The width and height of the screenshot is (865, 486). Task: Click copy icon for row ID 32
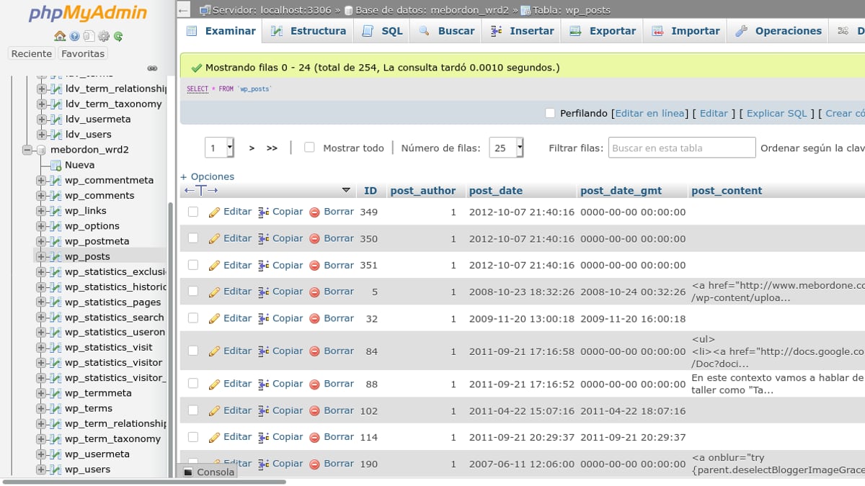264,318
